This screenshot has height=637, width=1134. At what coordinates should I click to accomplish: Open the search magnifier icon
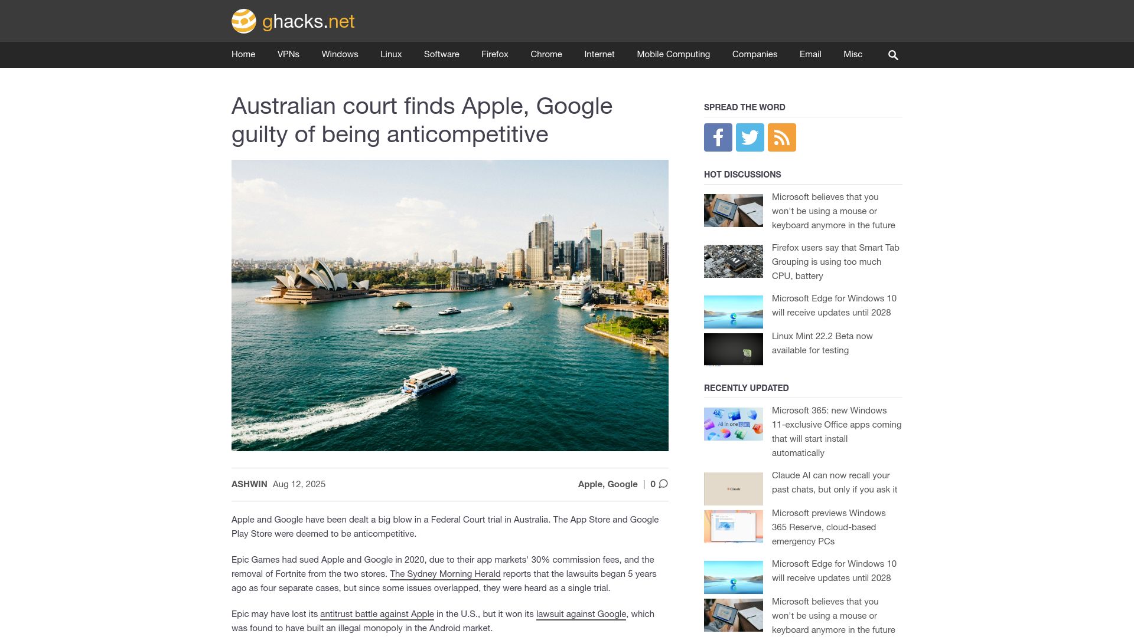(x=893, y=55)
